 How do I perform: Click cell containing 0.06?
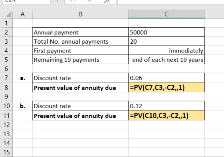click(x=166, y=78)
